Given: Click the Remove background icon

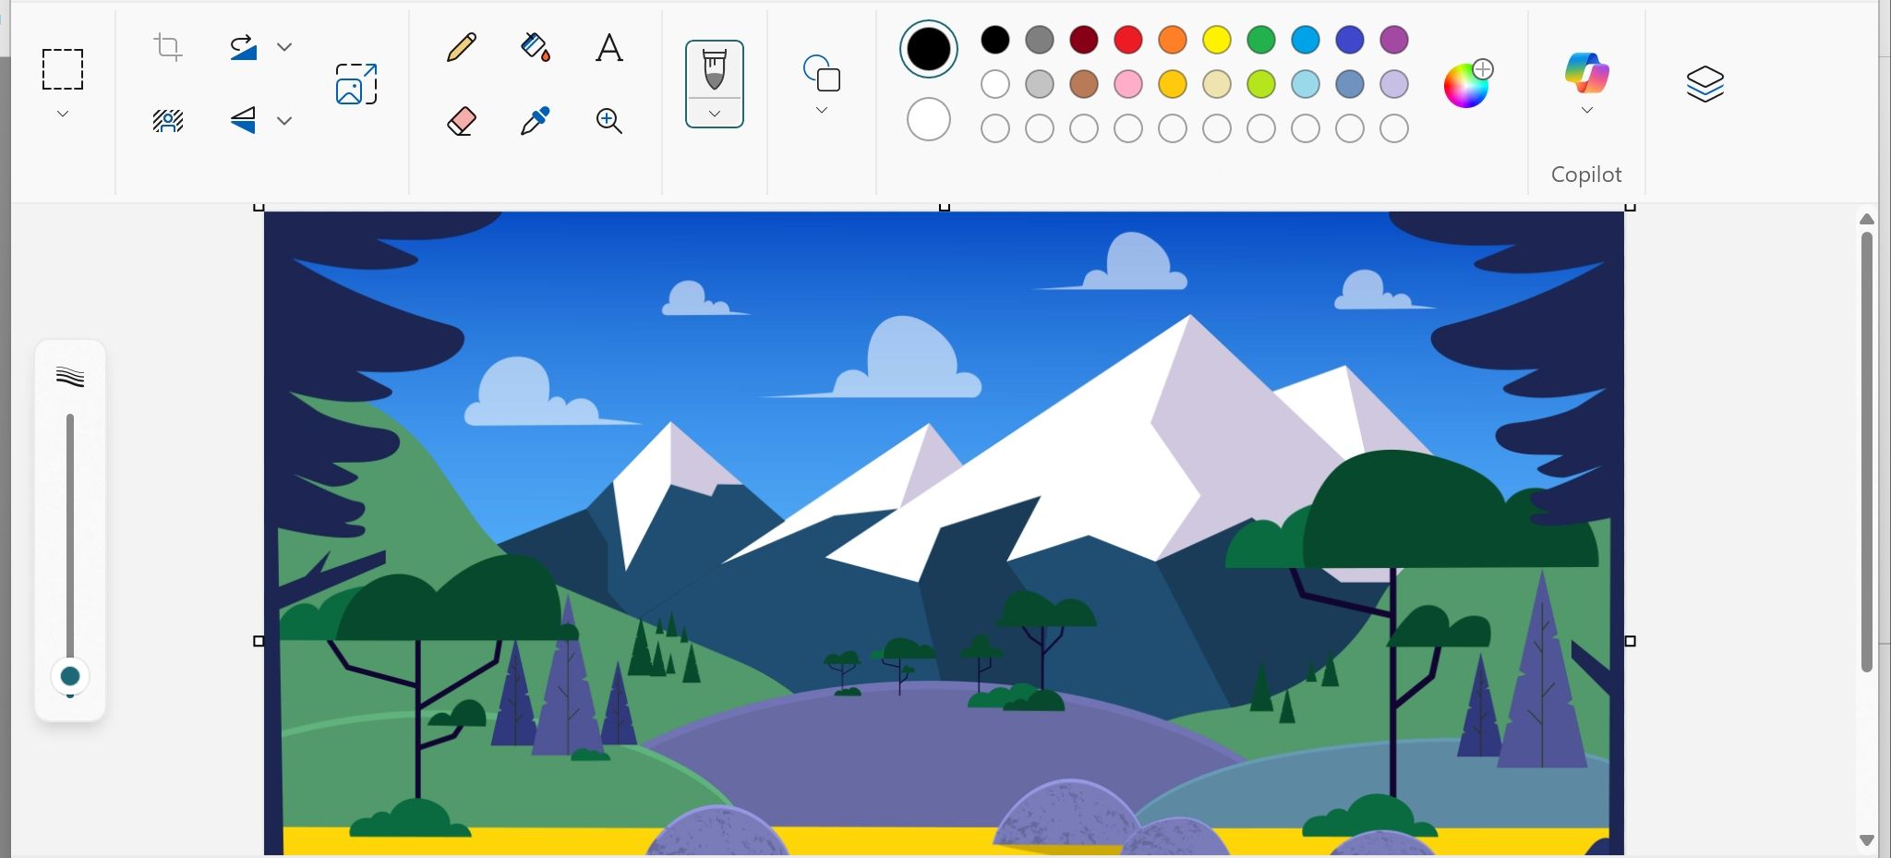Looking at the screenshot, I should tap(168, 120).
